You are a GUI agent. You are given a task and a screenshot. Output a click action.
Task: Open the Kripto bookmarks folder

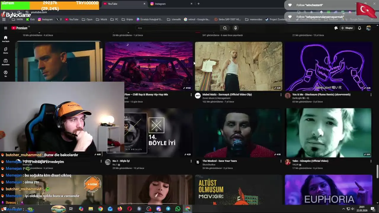click(x=127, y=20)
